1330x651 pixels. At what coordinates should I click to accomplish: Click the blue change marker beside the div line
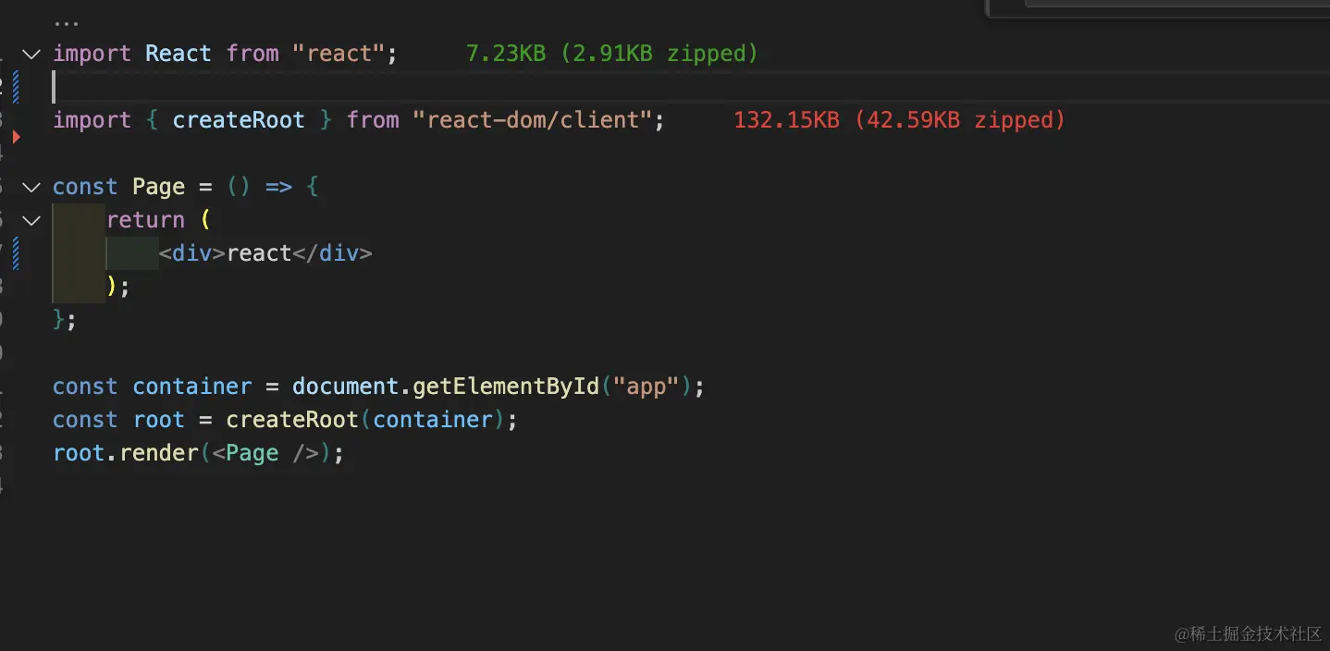16,254
